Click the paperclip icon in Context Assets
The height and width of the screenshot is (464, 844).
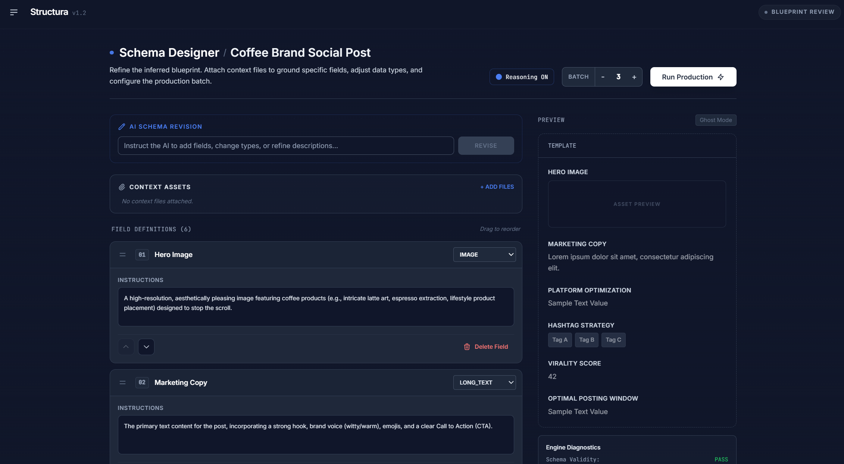tap(122, 187)
